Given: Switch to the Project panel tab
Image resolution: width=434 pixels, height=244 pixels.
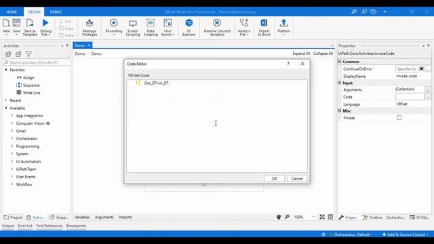Looking at the screenshot, I should click(x=13, y=218).
